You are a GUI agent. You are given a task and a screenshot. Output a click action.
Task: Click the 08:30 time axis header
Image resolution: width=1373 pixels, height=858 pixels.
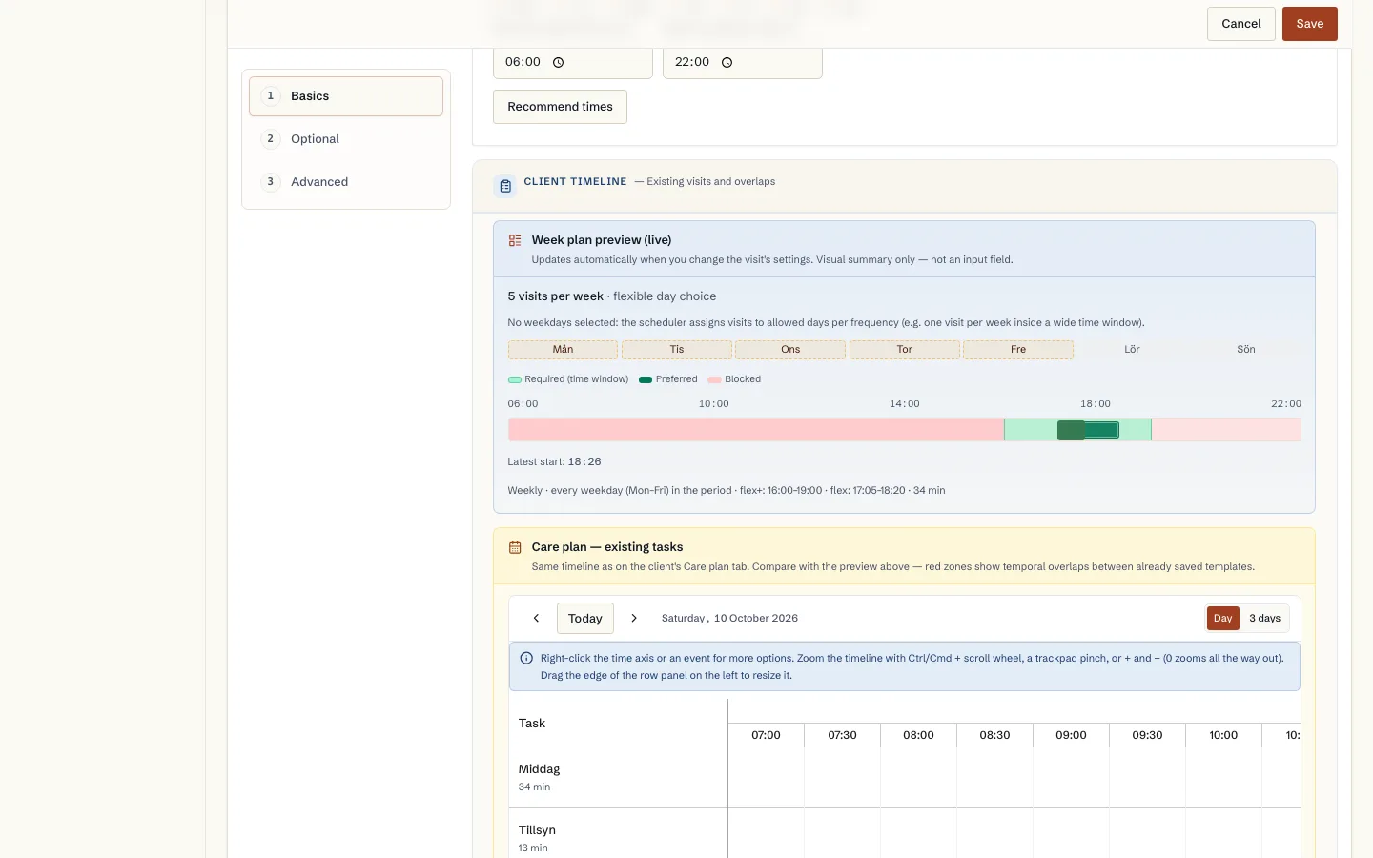tap(994, 736)
